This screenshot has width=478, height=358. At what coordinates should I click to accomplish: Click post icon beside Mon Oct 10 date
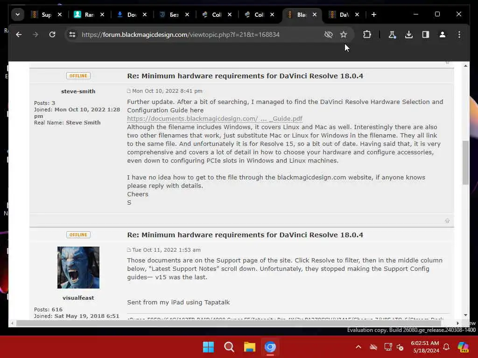[x=129, y=91]
